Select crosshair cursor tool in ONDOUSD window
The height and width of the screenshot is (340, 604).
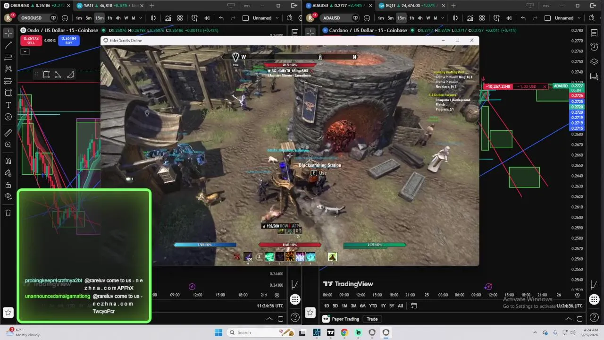click(8, 33)
